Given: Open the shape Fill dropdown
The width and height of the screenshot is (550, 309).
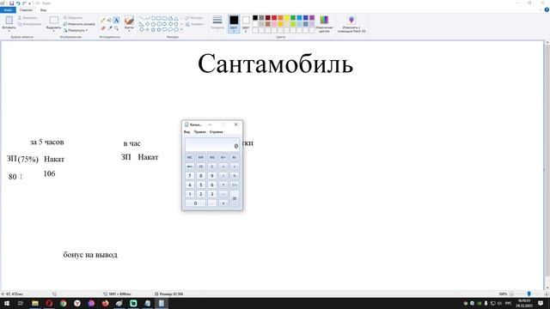Looking at the screenshot, I should pos(195,24).
